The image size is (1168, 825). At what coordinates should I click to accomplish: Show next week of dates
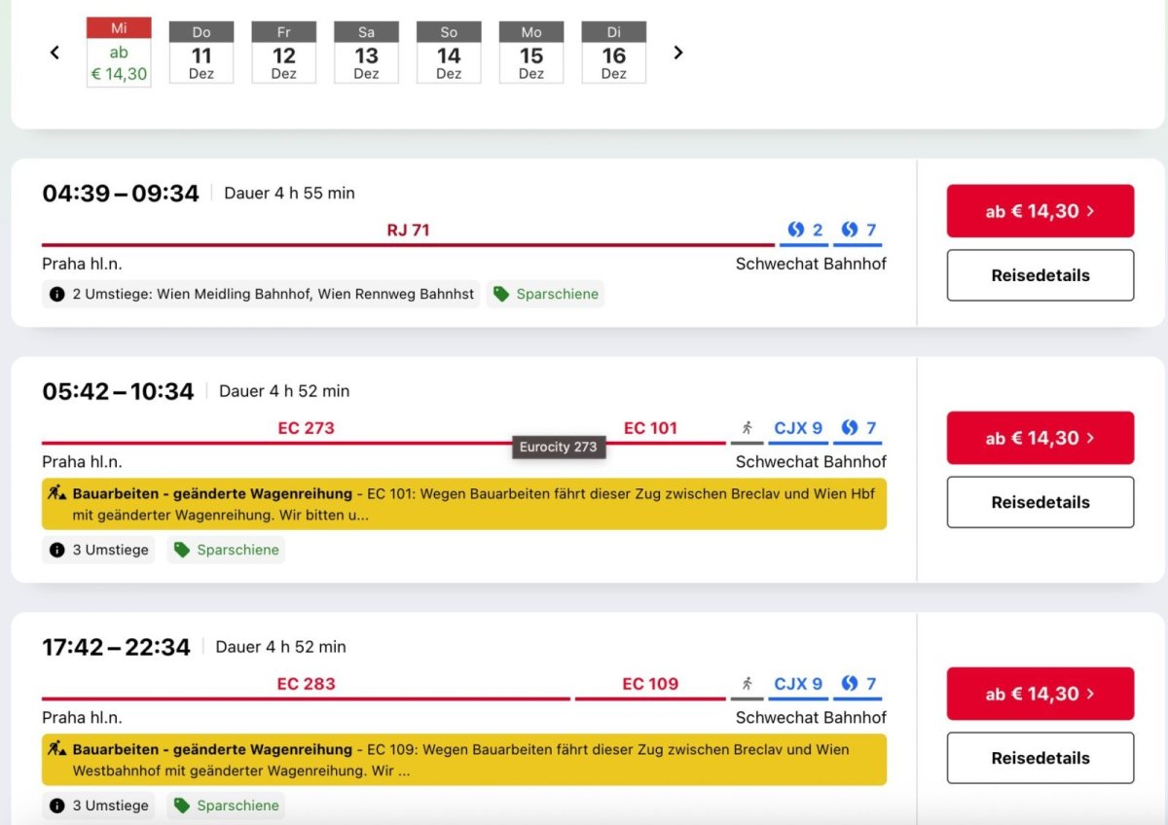point(678,53)
